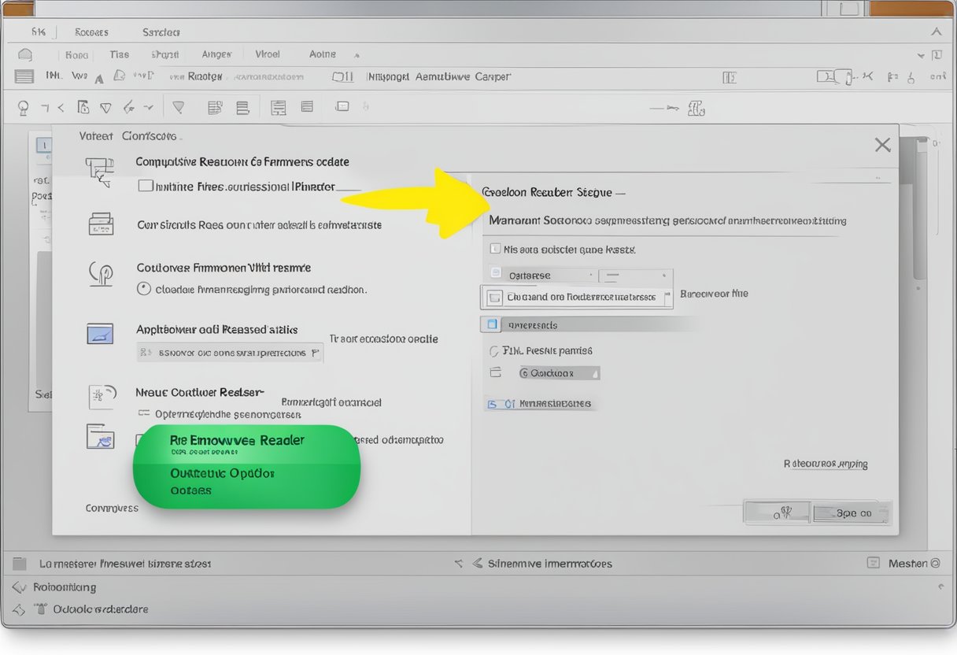Select the magnifier tool on the left toolbar
Screen dimensions: 957x655
coord(22,107)
